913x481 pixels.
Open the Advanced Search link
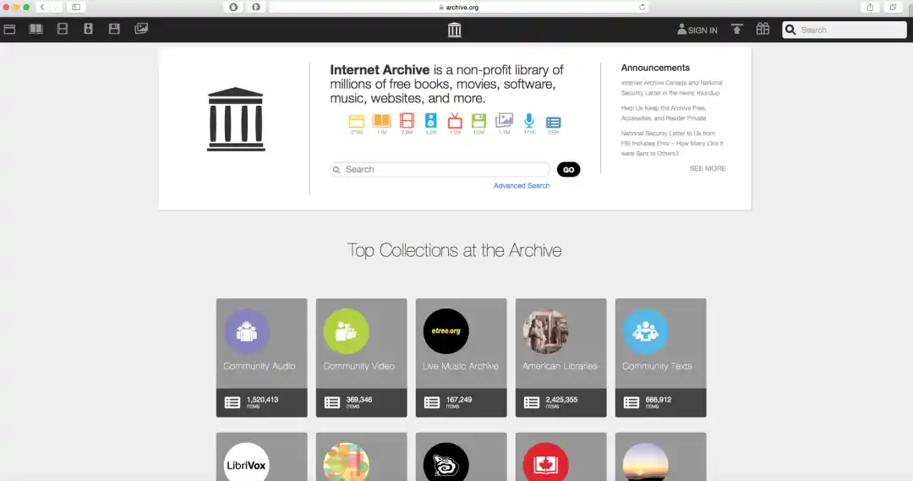coord(522,186)
